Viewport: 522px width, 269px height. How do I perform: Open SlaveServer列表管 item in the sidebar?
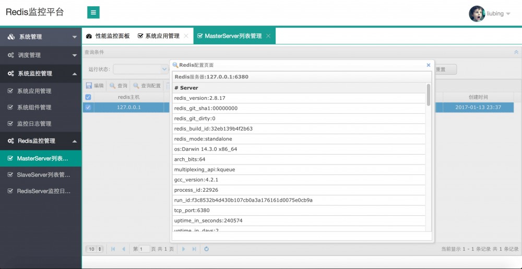coord(41,175)
